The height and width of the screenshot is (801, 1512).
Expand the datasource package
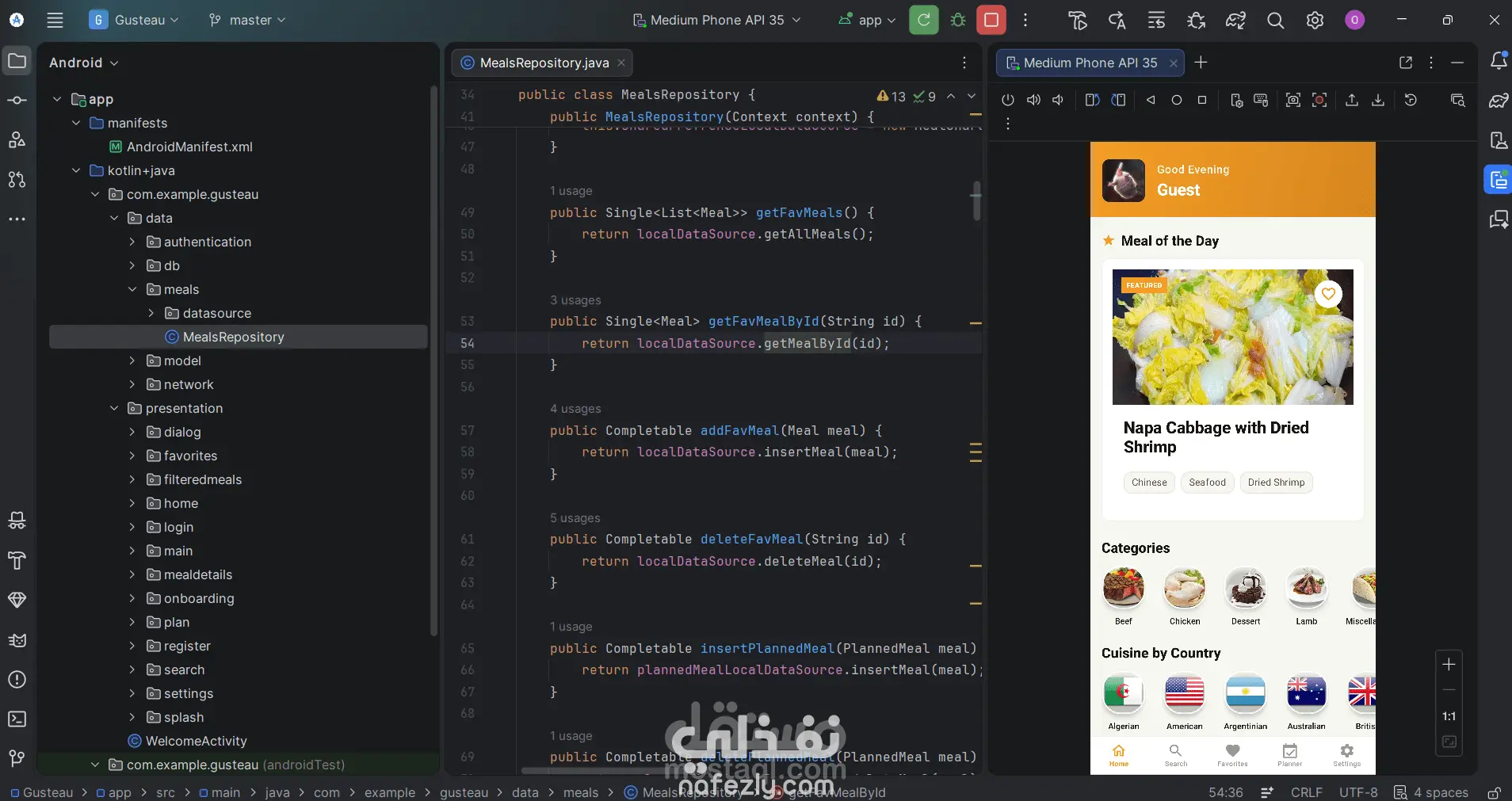[x=151, y=313]
